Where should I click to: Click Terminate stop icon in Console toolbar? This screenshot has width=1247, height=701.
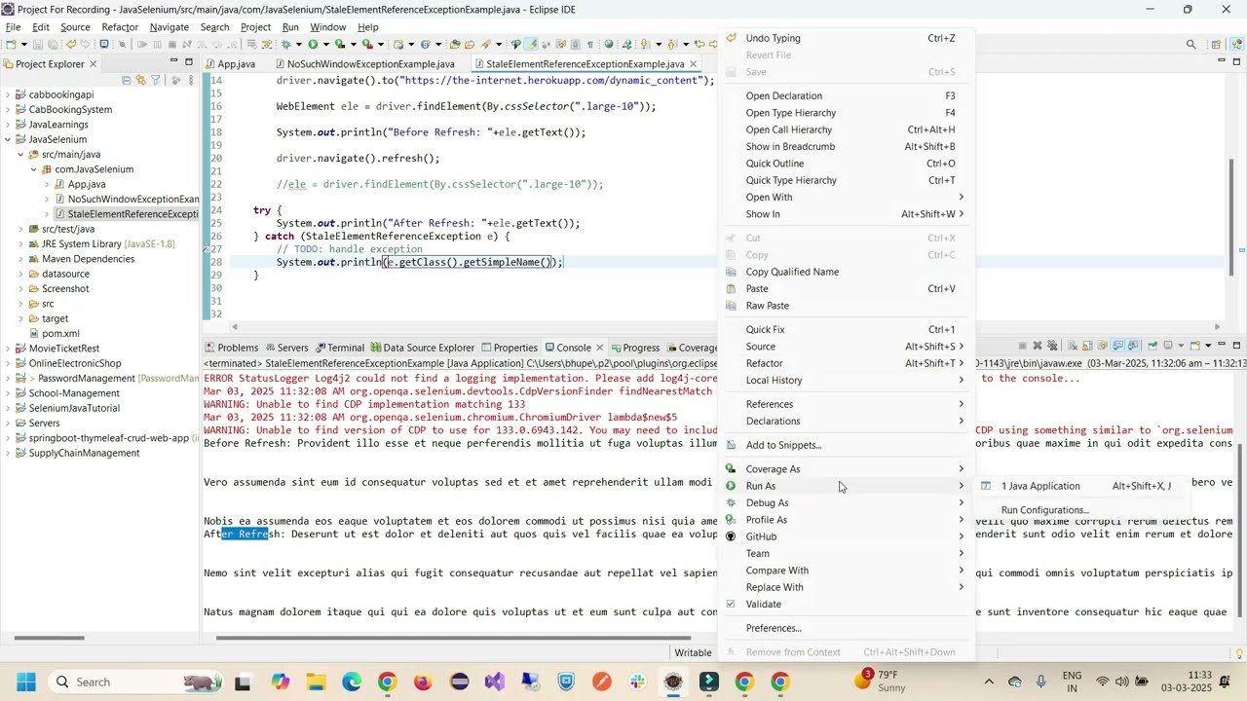point(1023,346)
